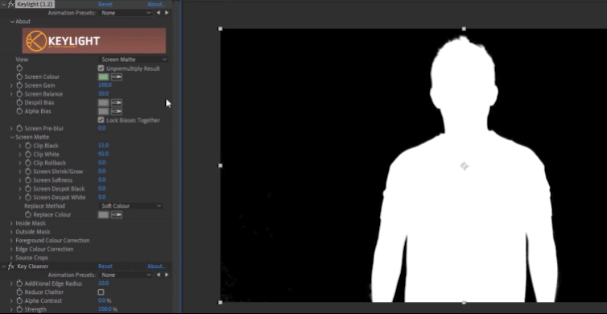The image size is (607, 314).
Task: Toggle Screen Softness stopwatch icon
Action: pos(28,180)
